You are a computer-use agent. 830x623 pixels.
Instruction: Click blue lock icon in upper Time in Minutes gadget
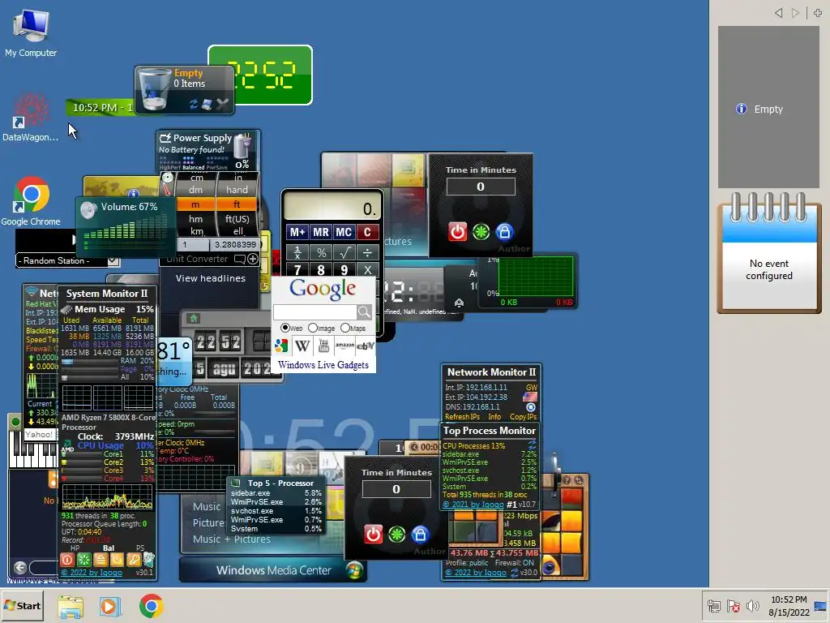(x=504, y=231)
